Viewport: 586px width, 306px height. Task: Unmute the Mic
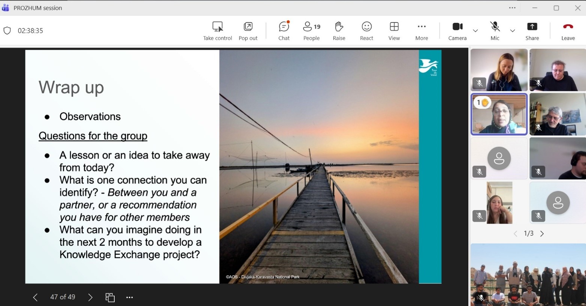pyautogui.click(x=495, y=31)
